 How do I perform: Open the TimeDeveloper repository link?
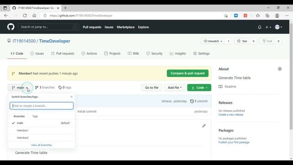[54, 41]
